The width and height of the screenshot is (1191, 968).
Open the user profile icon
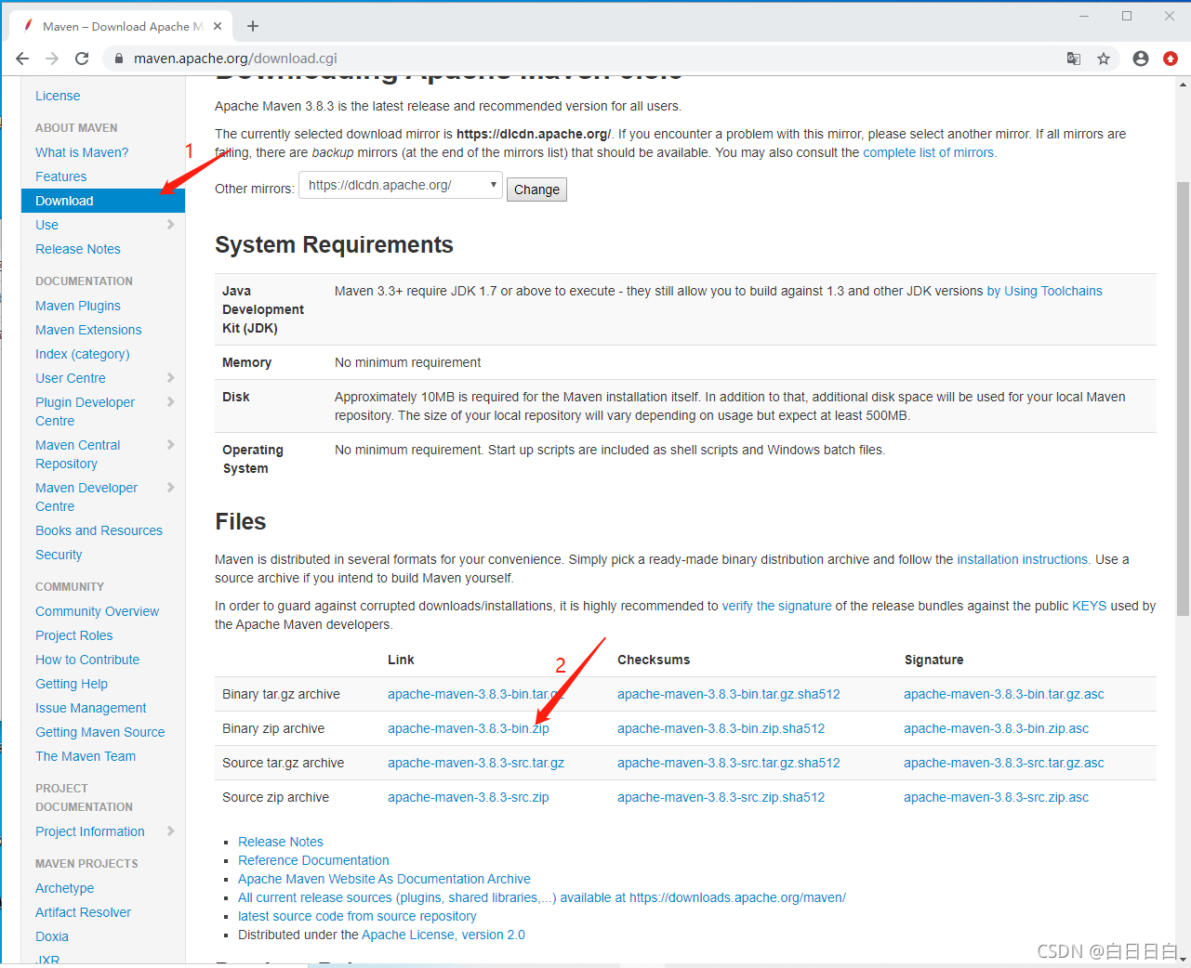1141,59
